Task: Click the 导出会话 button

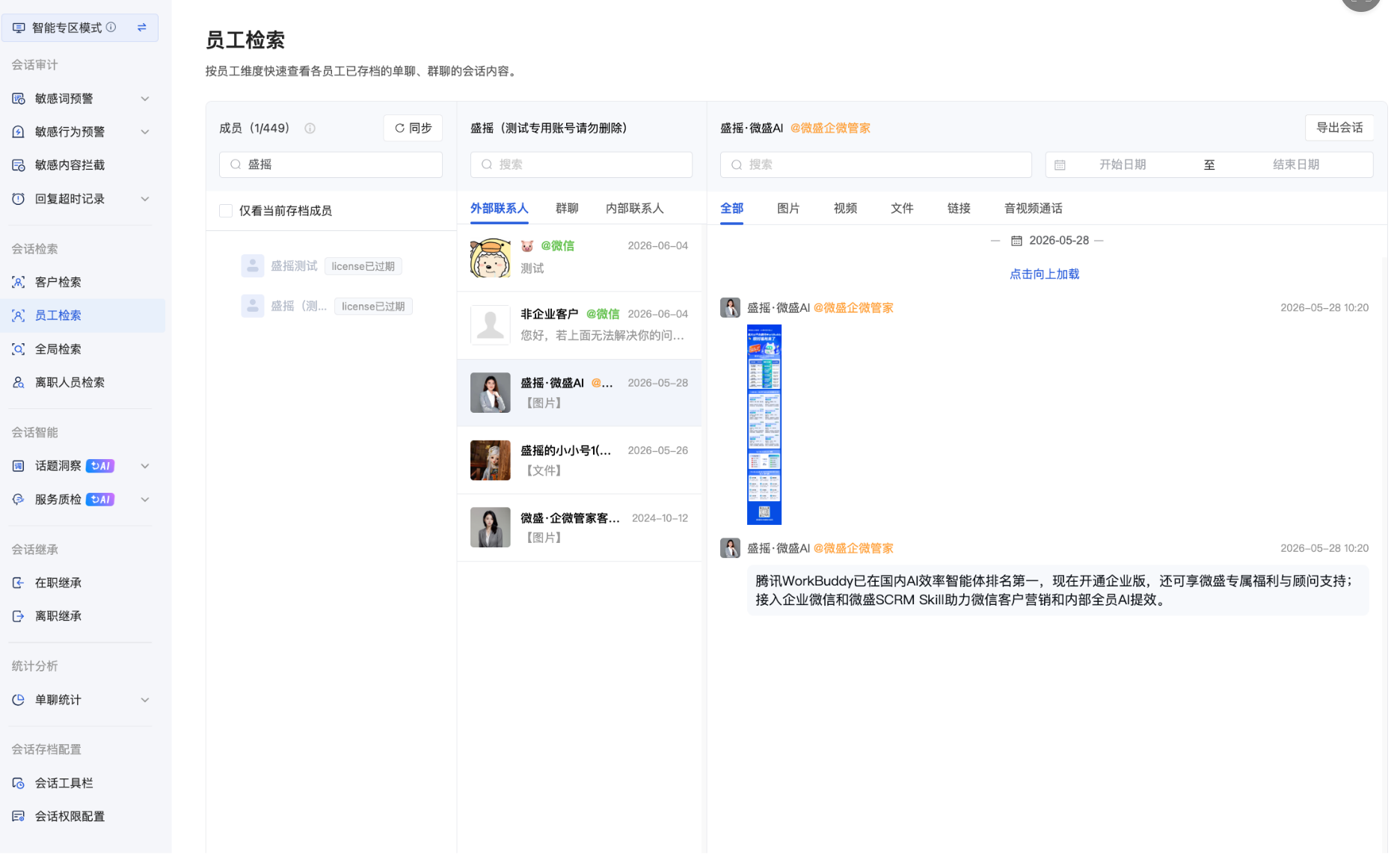Action: (1339, 128)
